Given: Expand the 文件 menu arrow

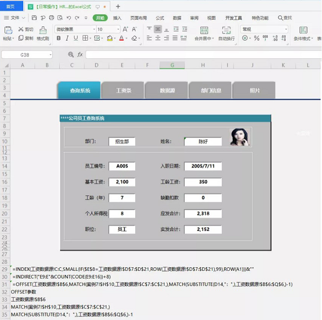Looking at the screenshot, I should pyautogui.click(x=23, y=18).
